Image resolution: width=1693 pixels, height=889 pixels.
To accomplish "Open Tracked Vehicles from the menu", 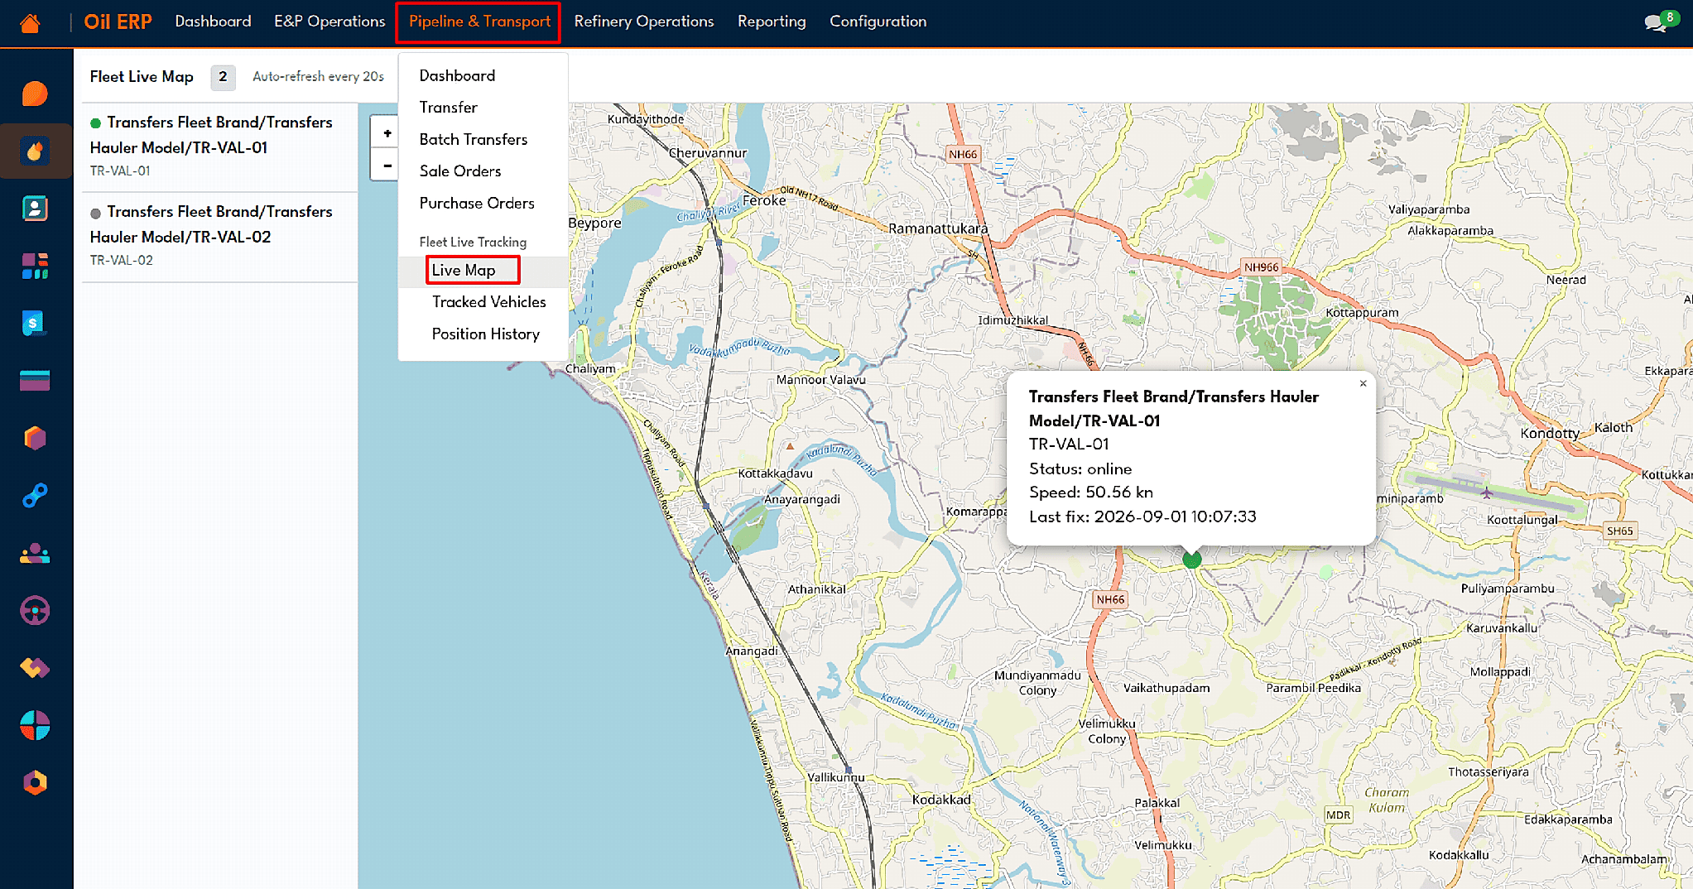I will coord(483,302).
